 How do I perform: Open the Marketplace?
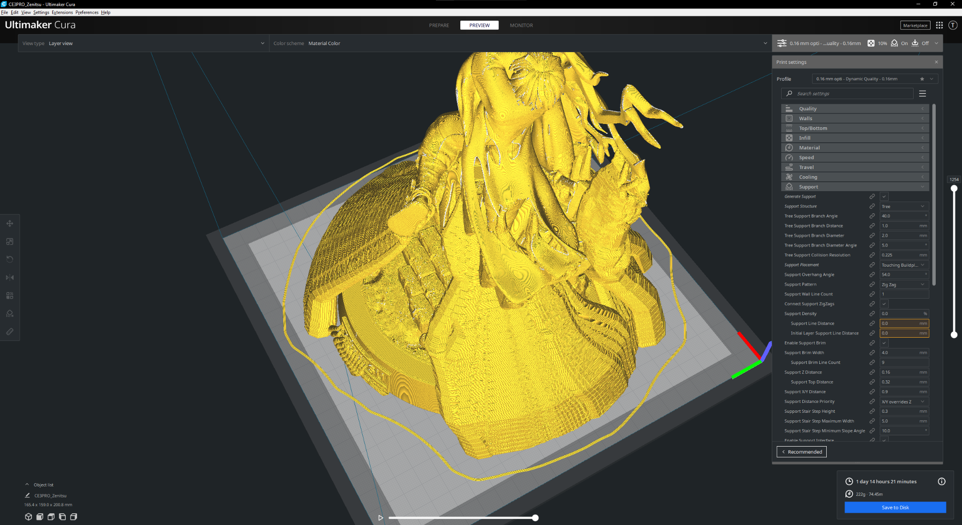click(915, 25)
